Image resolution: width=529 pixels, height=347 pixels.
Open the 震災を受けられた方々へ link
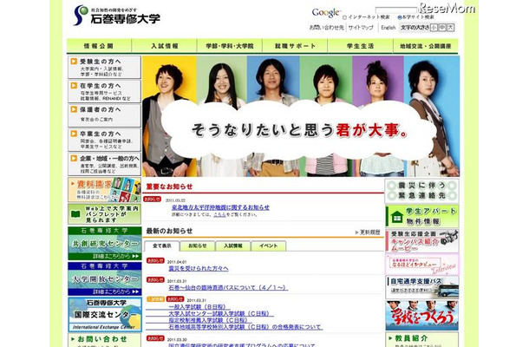point(199,269)
